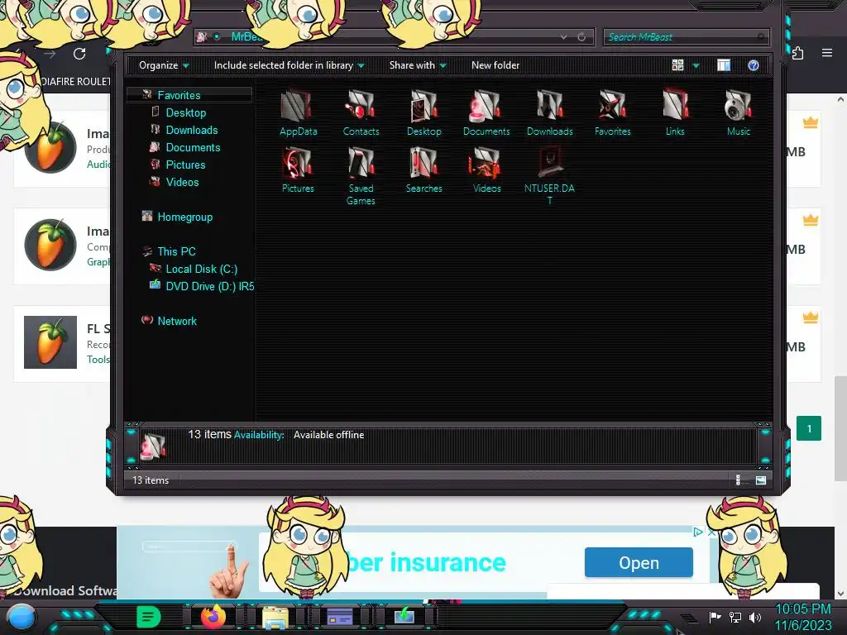Open the Saved Games folder

click(x=361, y=176)
